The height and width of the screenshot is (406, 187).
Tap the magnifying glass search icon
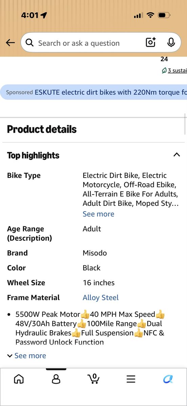point(29,43)
